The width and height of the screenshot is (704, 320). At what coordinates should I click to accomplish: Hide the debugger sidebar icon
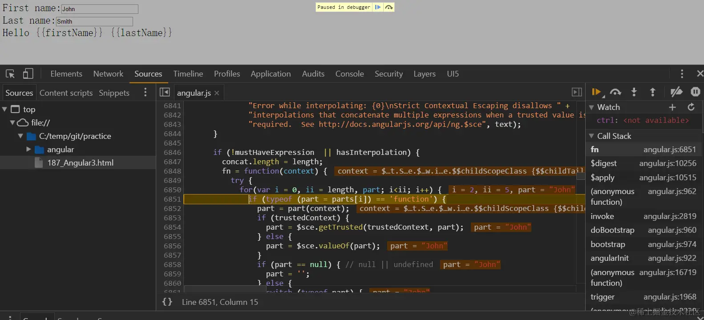(577, 92)
